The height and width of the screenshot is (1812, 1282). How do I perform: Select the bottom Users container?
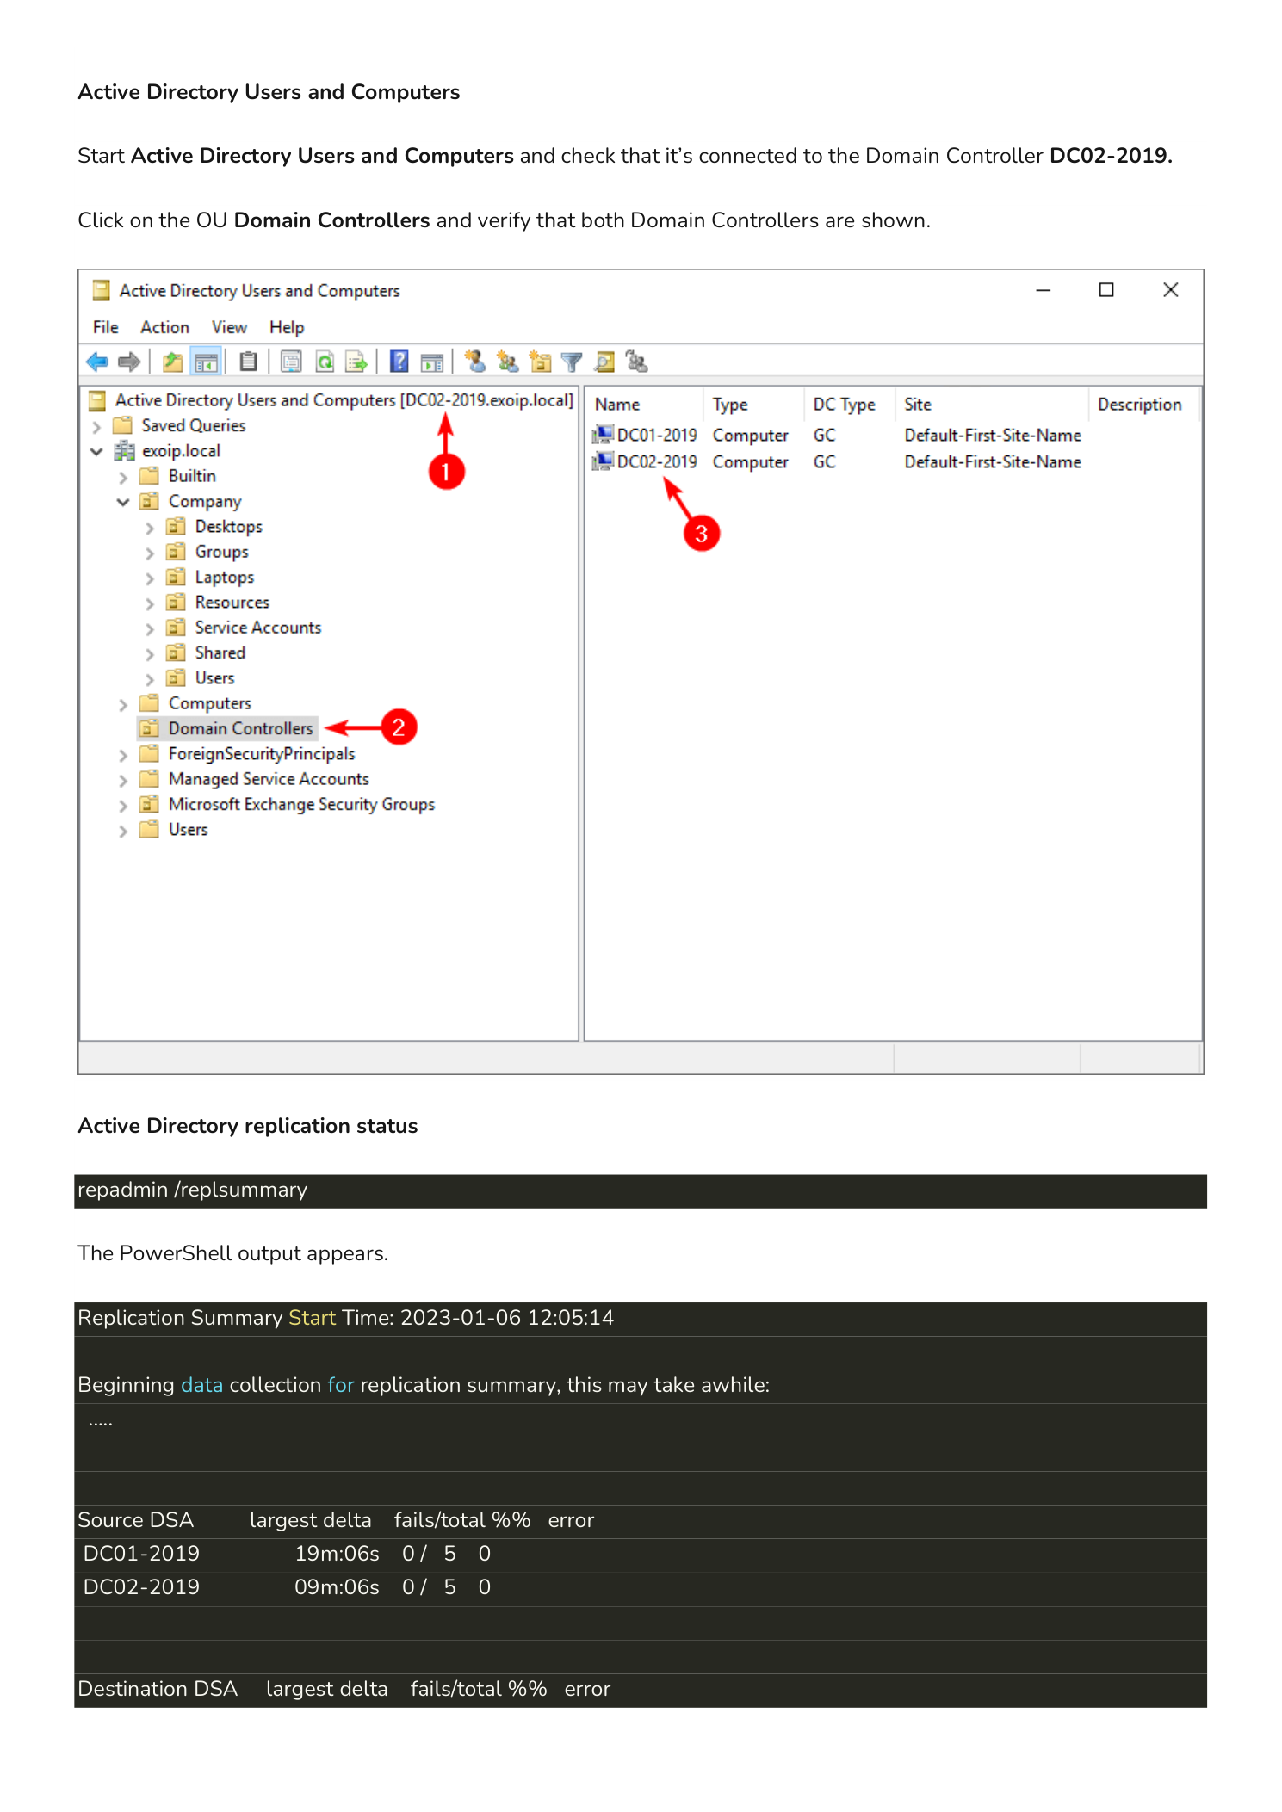pos(188,830)
